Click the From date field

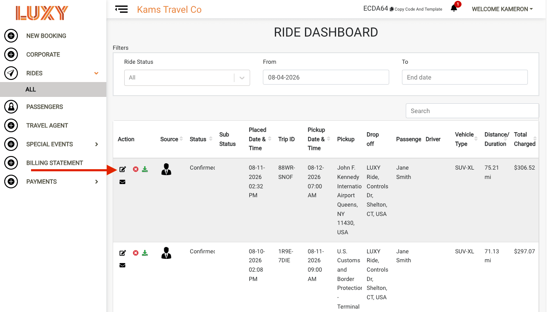pos(326,77)
